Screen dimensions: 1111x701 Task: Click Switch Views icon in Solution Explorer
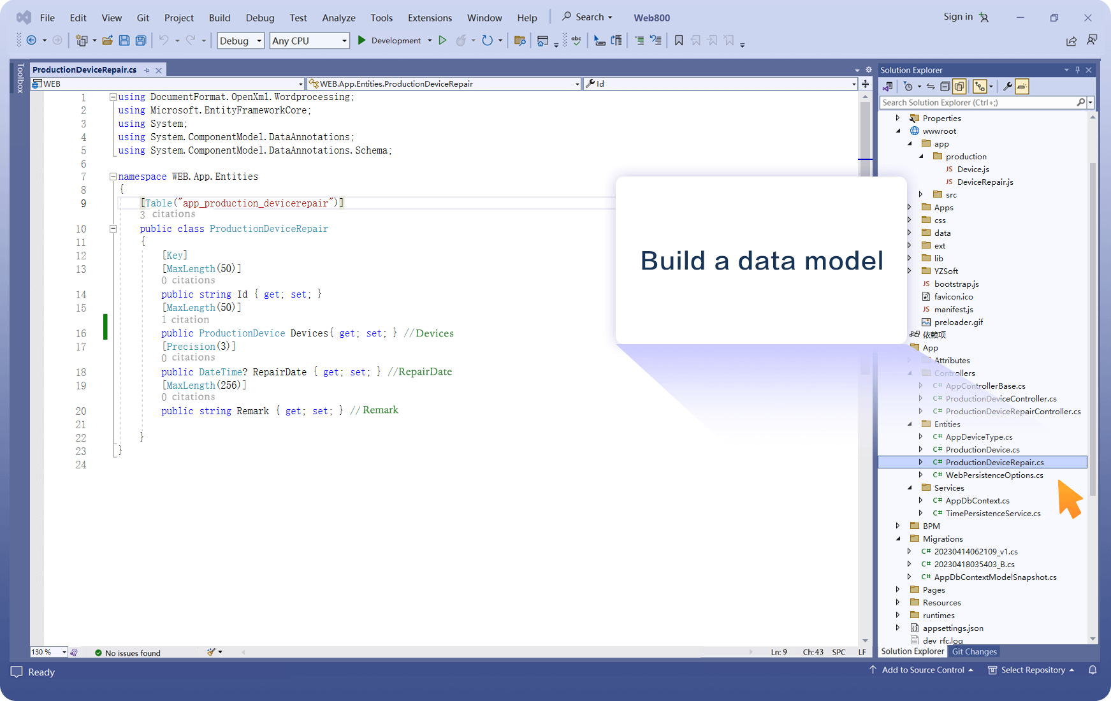click(x=888, y=86)
